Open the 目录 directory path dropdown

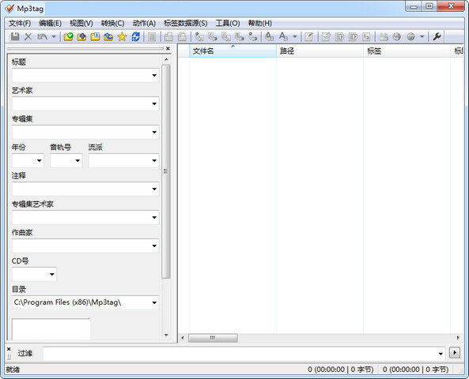(x=154, y=302)
